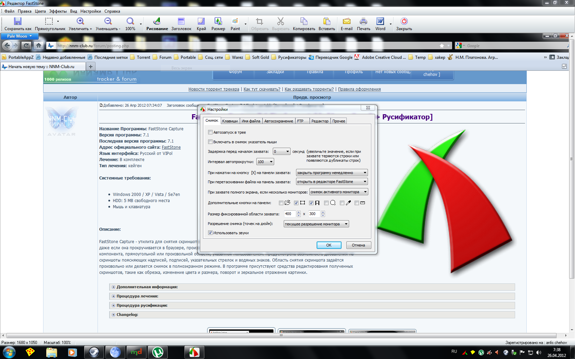
Task: Click the Copy toolbar button
Action: (x=304, y=22)
